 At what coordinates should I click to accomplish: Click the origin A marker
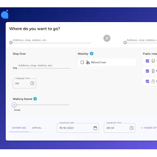tap(11, 43)
